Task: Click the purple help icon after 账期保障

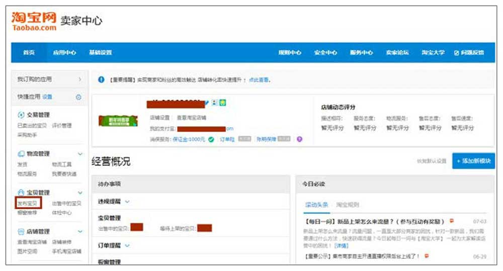Action: point(300,139)
